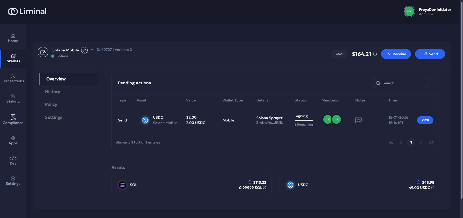463x218 pixels.
Task: Jump to last page of pending actions
Action: 431,142
